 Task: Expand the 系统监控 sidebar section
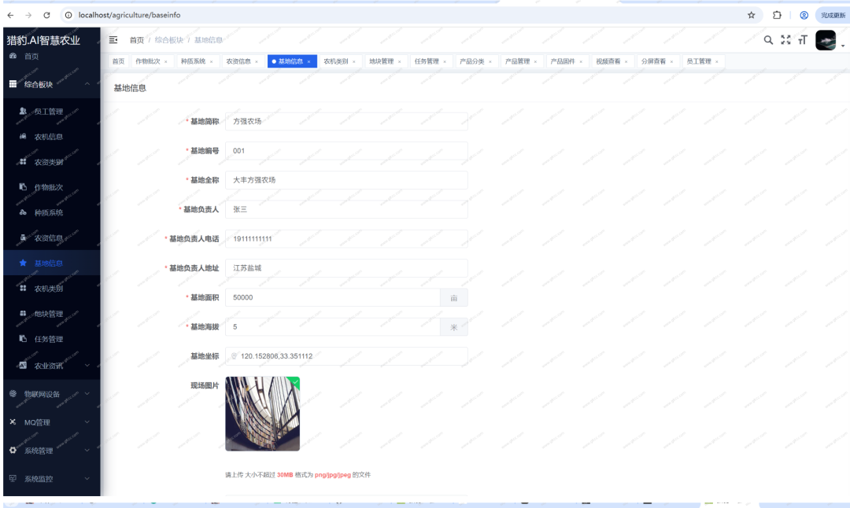tap(51, 478)
